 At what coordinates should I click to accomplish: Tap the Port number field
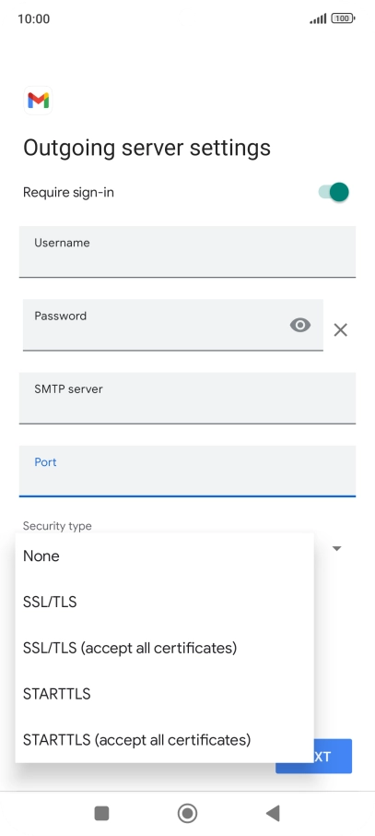[188, 472]
